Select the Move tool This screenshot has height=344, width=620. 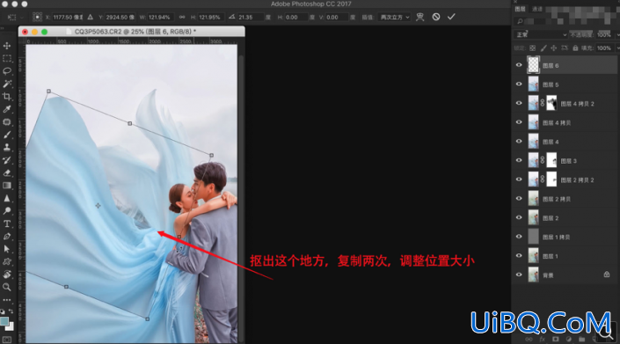7,46
